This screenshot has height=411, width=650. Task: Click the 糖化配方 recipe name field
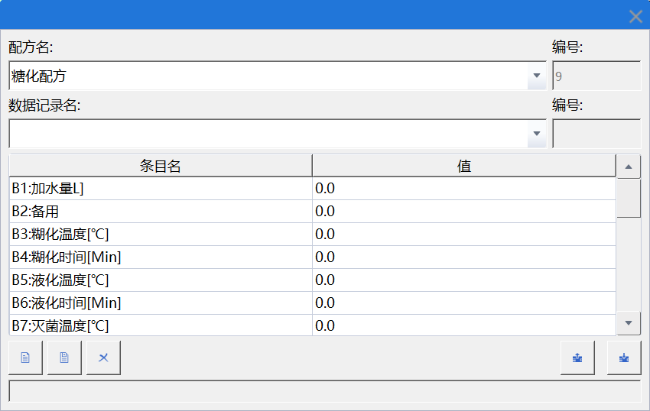(268, 76)
